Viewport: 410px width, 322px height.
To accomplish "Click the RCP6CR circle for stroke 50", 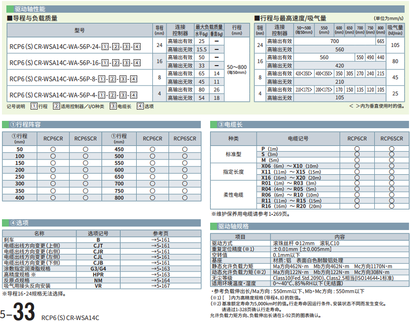I will pos(53,149).
